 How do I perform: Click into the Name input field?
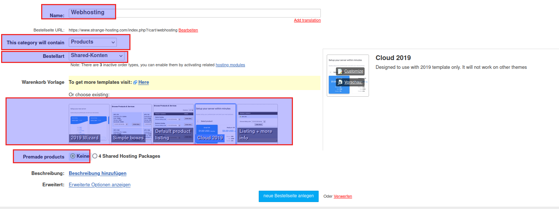pyautogui.click(x=213, y=13)
